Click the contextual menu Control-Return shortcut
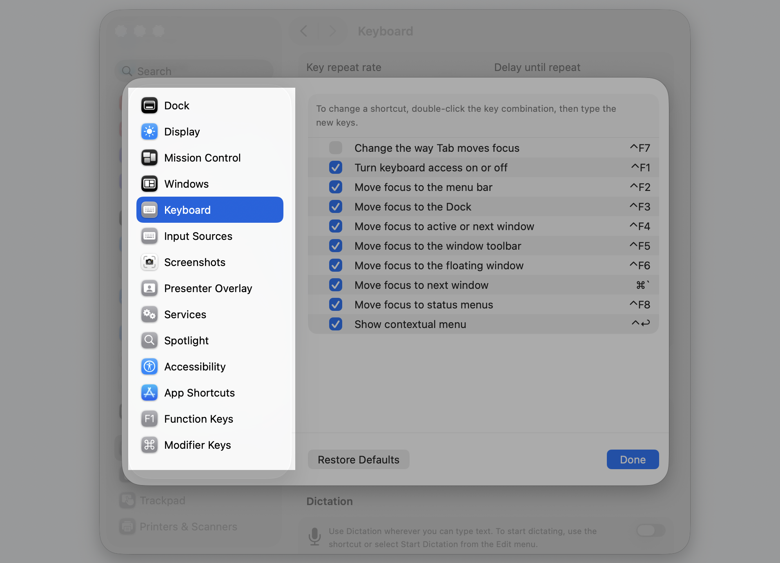The height and width of the screenshot is (563, 780). pos(641,324)
